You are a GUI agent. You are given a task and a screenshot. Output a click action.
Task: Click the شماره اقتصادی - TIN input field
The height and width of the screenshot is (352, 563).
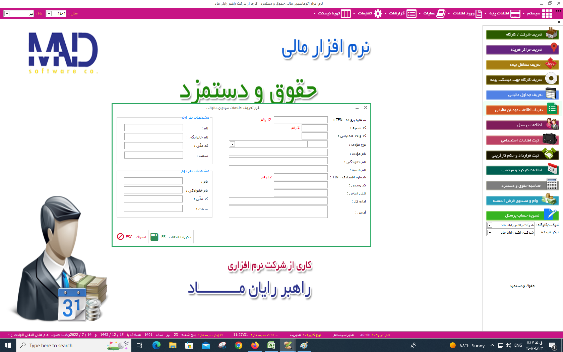point(301,177)
